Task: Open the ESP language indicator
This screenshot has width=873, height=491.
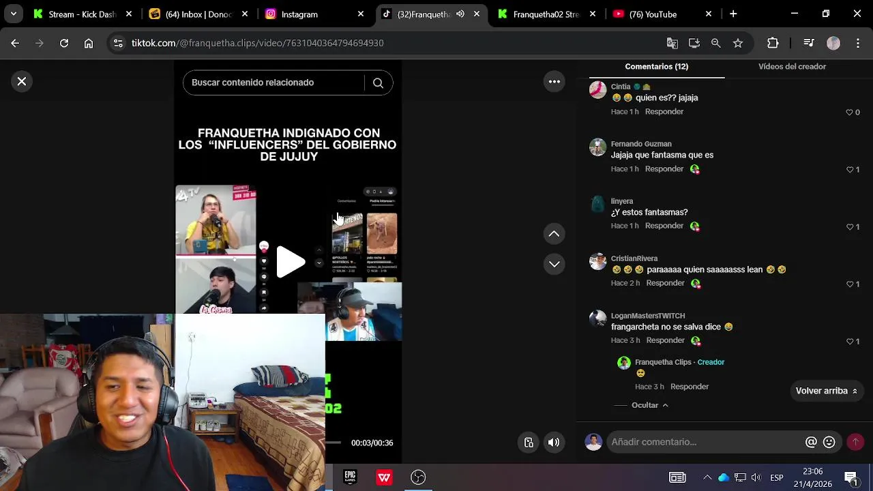Action: pyautogui.click(x=777, y=477)
